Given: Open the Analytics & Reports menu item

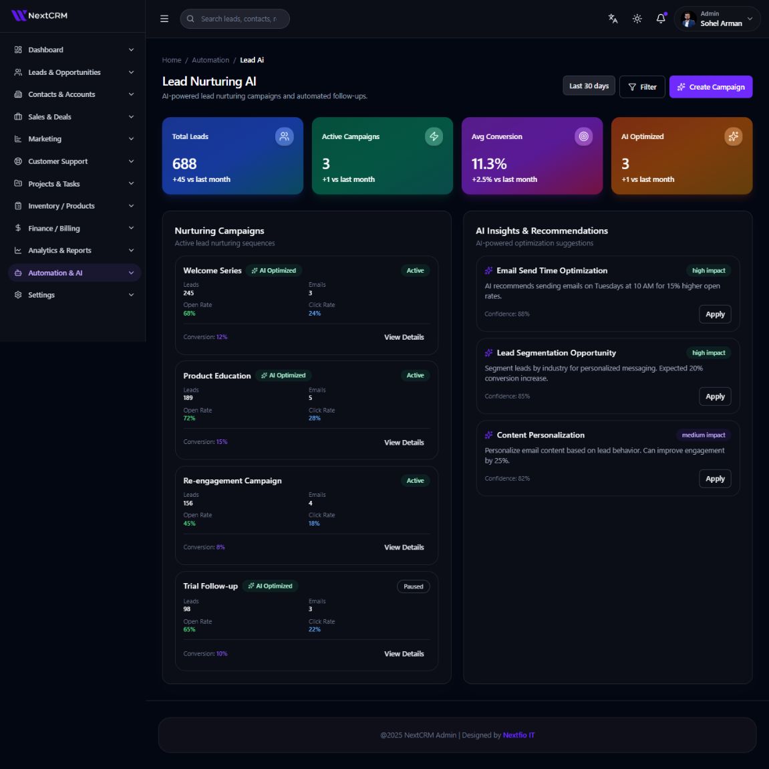Looking at the screenshot, I should coord(75,250).
